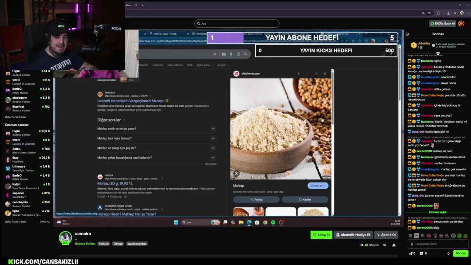Open Trendyol result Lezzetli Yemeklerin Vazgeçilmezi Mahlep
471x265 pixels.
(x=131, y=101)
